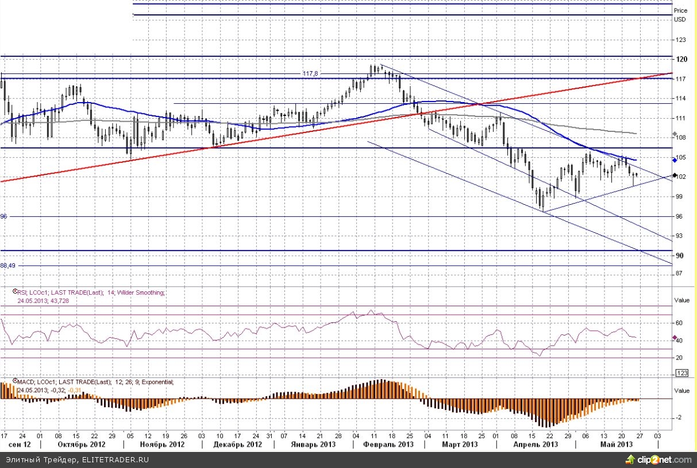
Task: Click the boxed .123 precision icon
Action: pyautogui.click(x=683, y=373)
